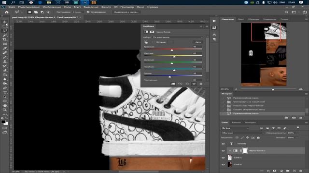The width and height of the screenshot is (309, 173).
Task: Select the Pen tool
Action: pos(5,88)
